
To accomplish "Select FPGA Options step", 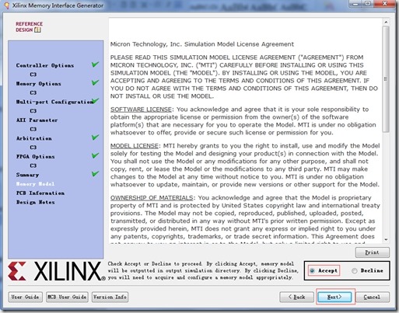I will [36, 157].
